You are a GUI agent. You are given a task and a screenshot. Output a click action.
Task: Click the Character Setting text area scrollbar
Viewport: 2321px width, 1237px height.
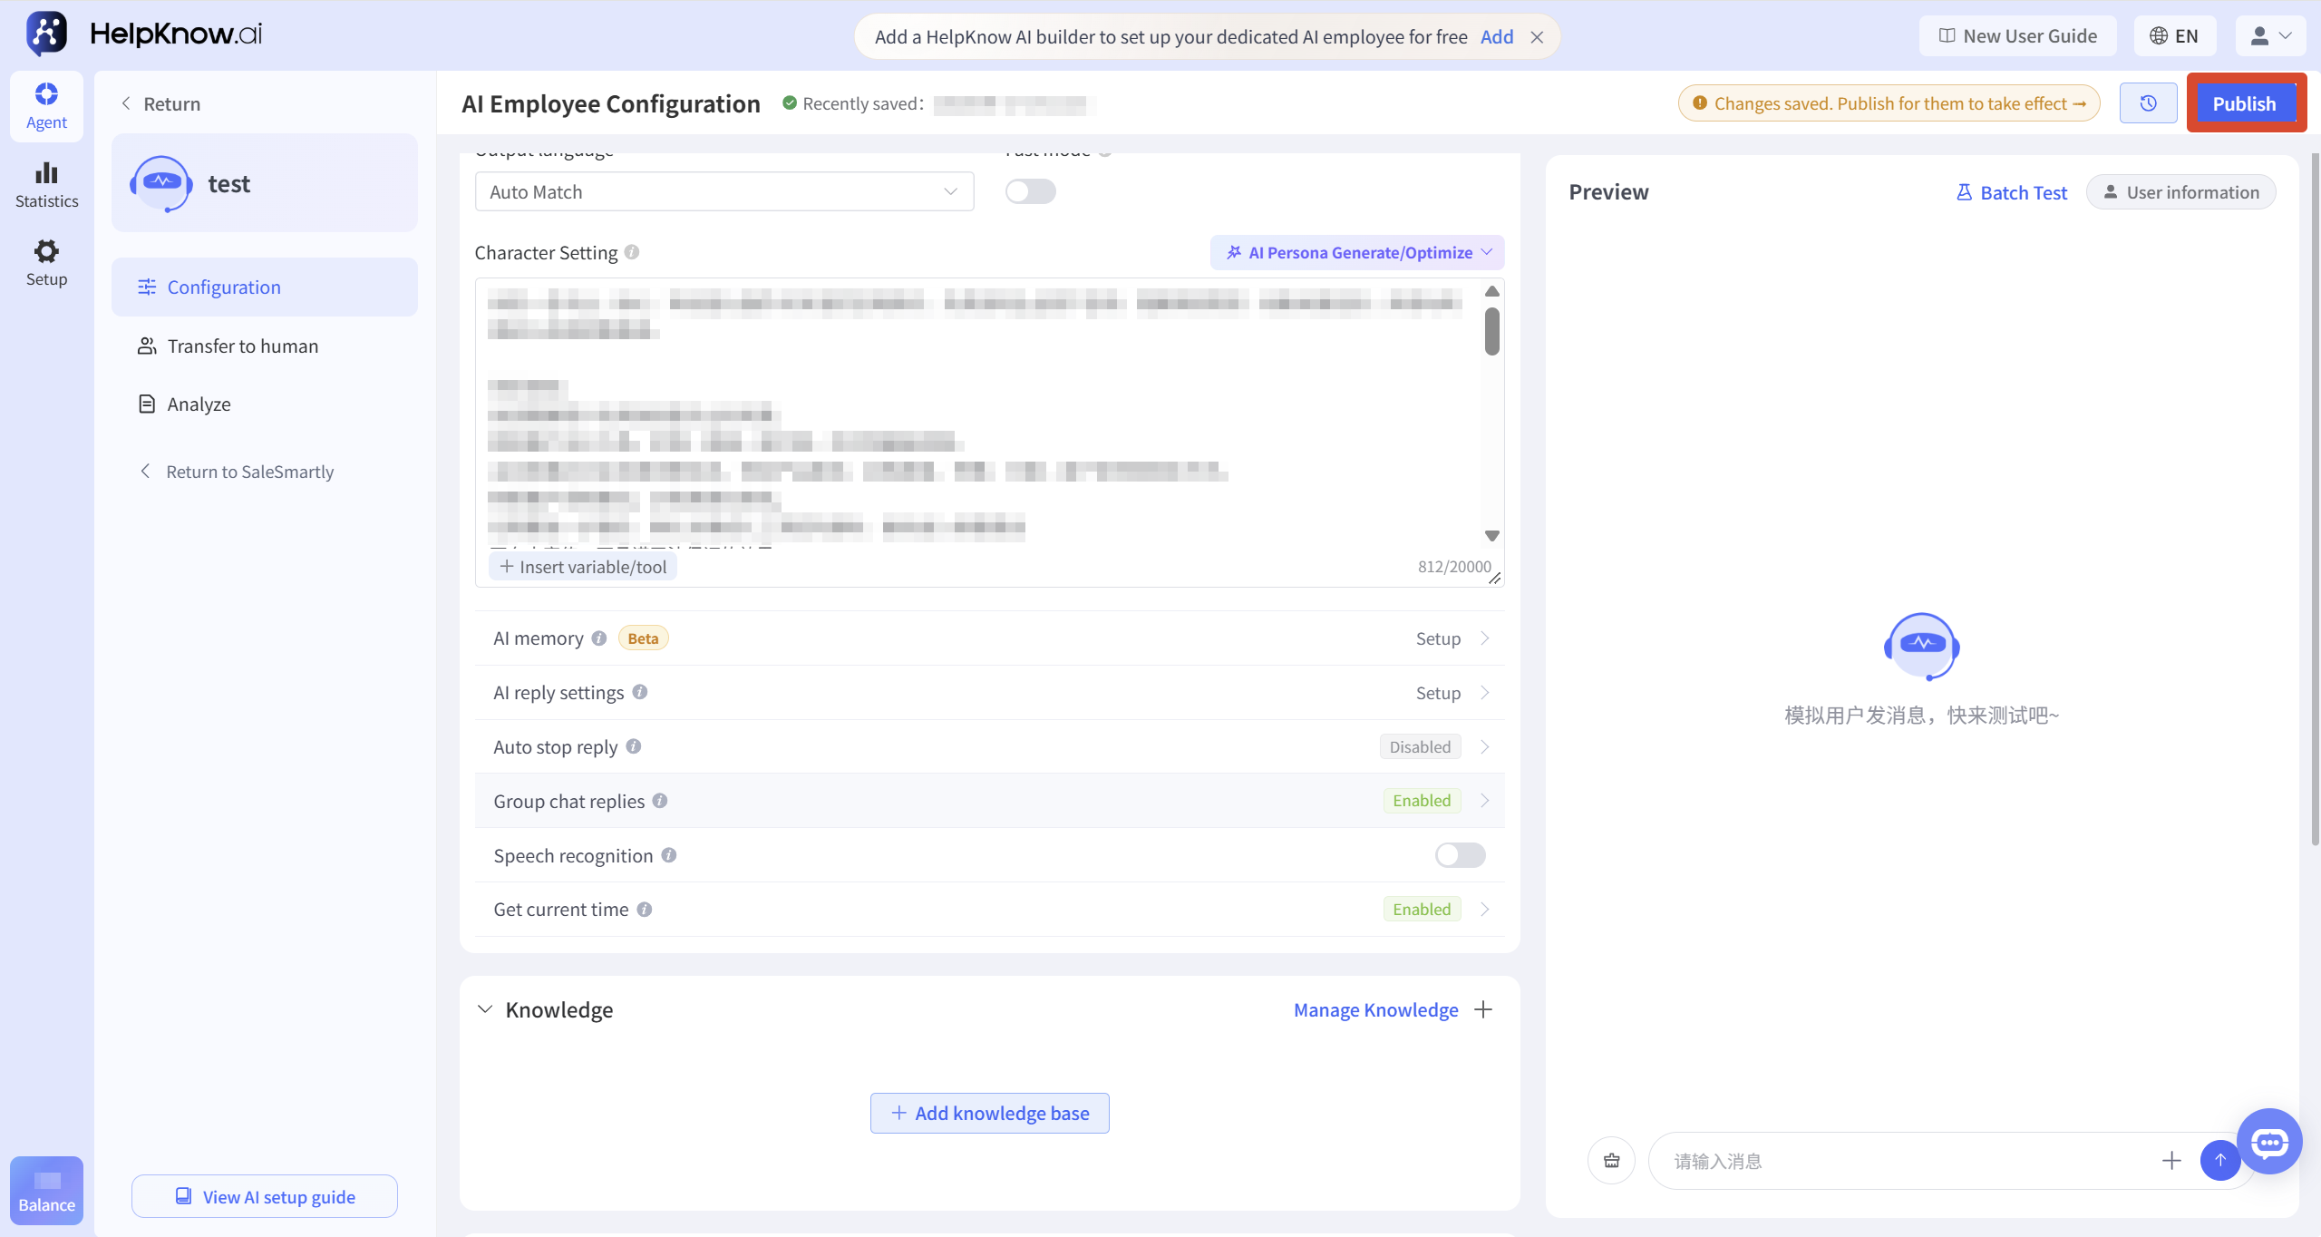[1491, 331]
